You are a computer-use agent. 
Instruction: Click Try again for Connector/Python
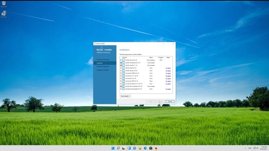(168, 84)
